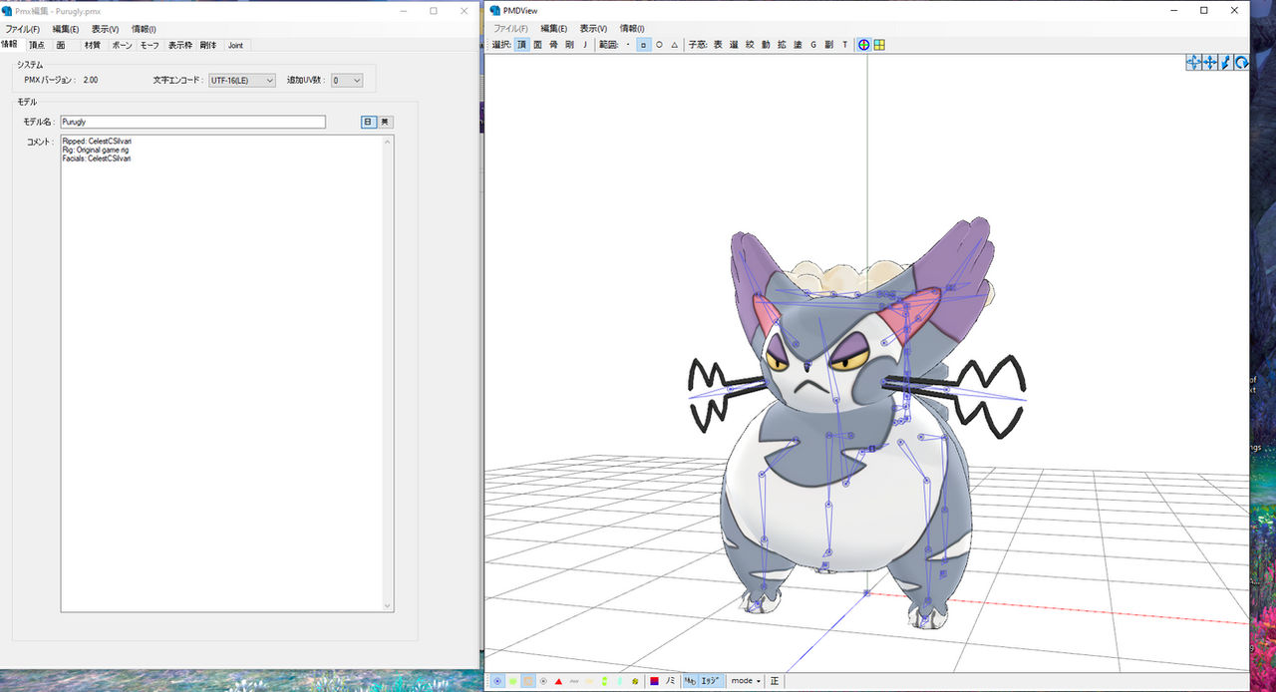The image size is (1276, 692).
Task: Open the 選 sub-window in PMDView
Action: pyautogui.click(x=734, y=45)
